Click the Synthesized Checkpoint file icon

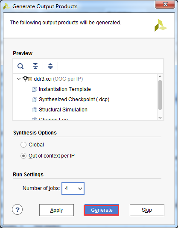coord(35,99)
